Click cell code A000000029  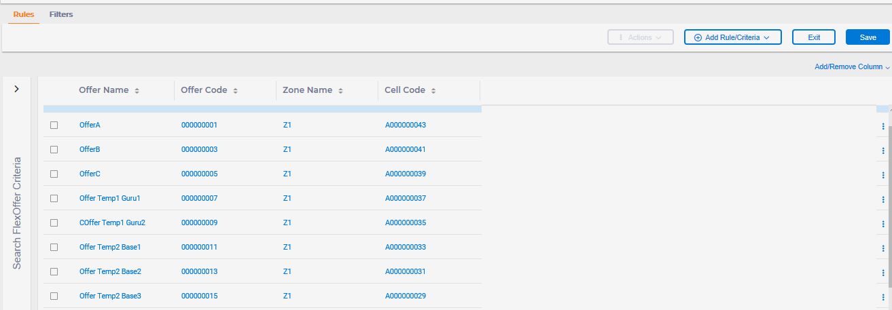(405, 296)
